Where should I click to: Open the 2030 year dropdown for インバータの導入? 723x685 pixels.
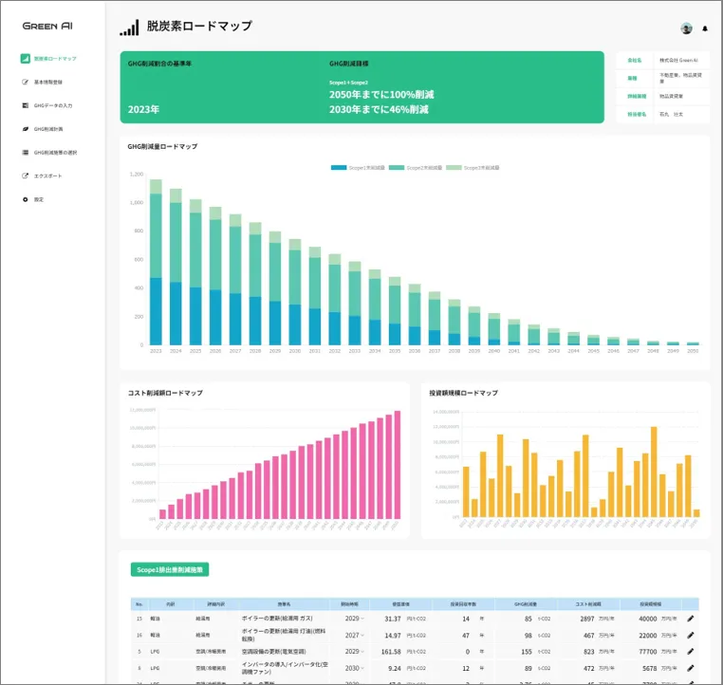[354, 668]
